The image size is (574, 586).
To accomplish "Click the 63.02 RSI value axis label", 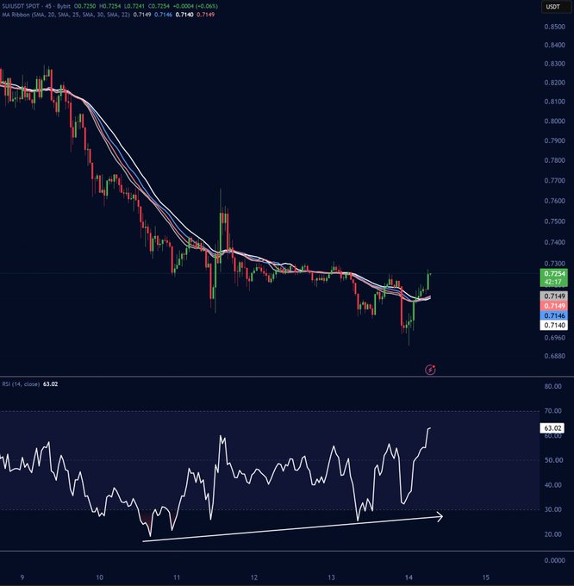I will 552,428.
